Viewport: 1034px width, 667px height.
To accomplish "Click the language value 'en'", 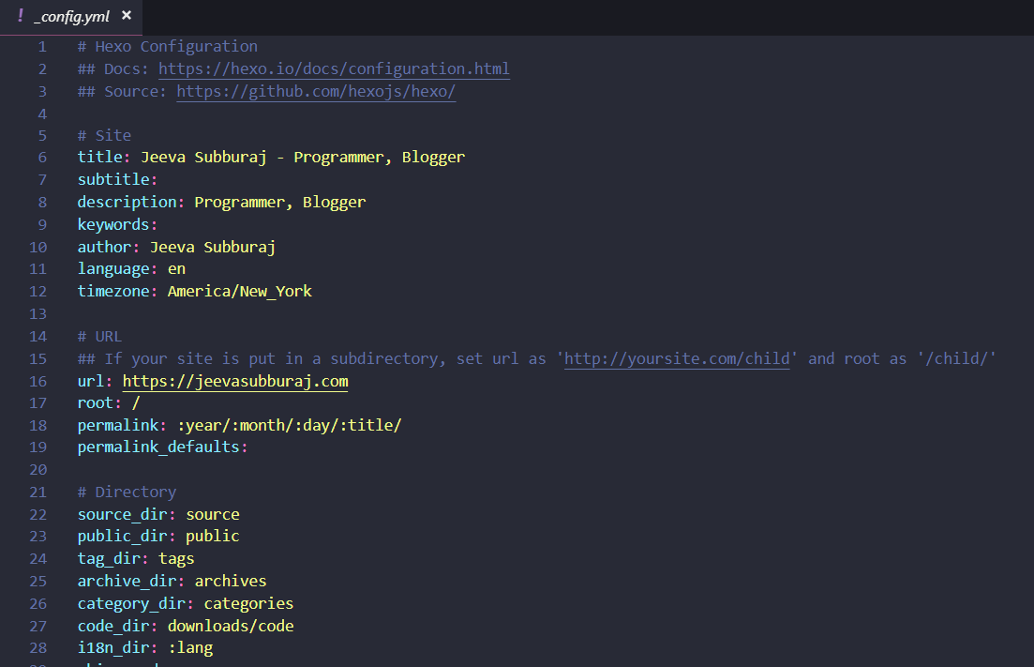I will coord(177,269).
